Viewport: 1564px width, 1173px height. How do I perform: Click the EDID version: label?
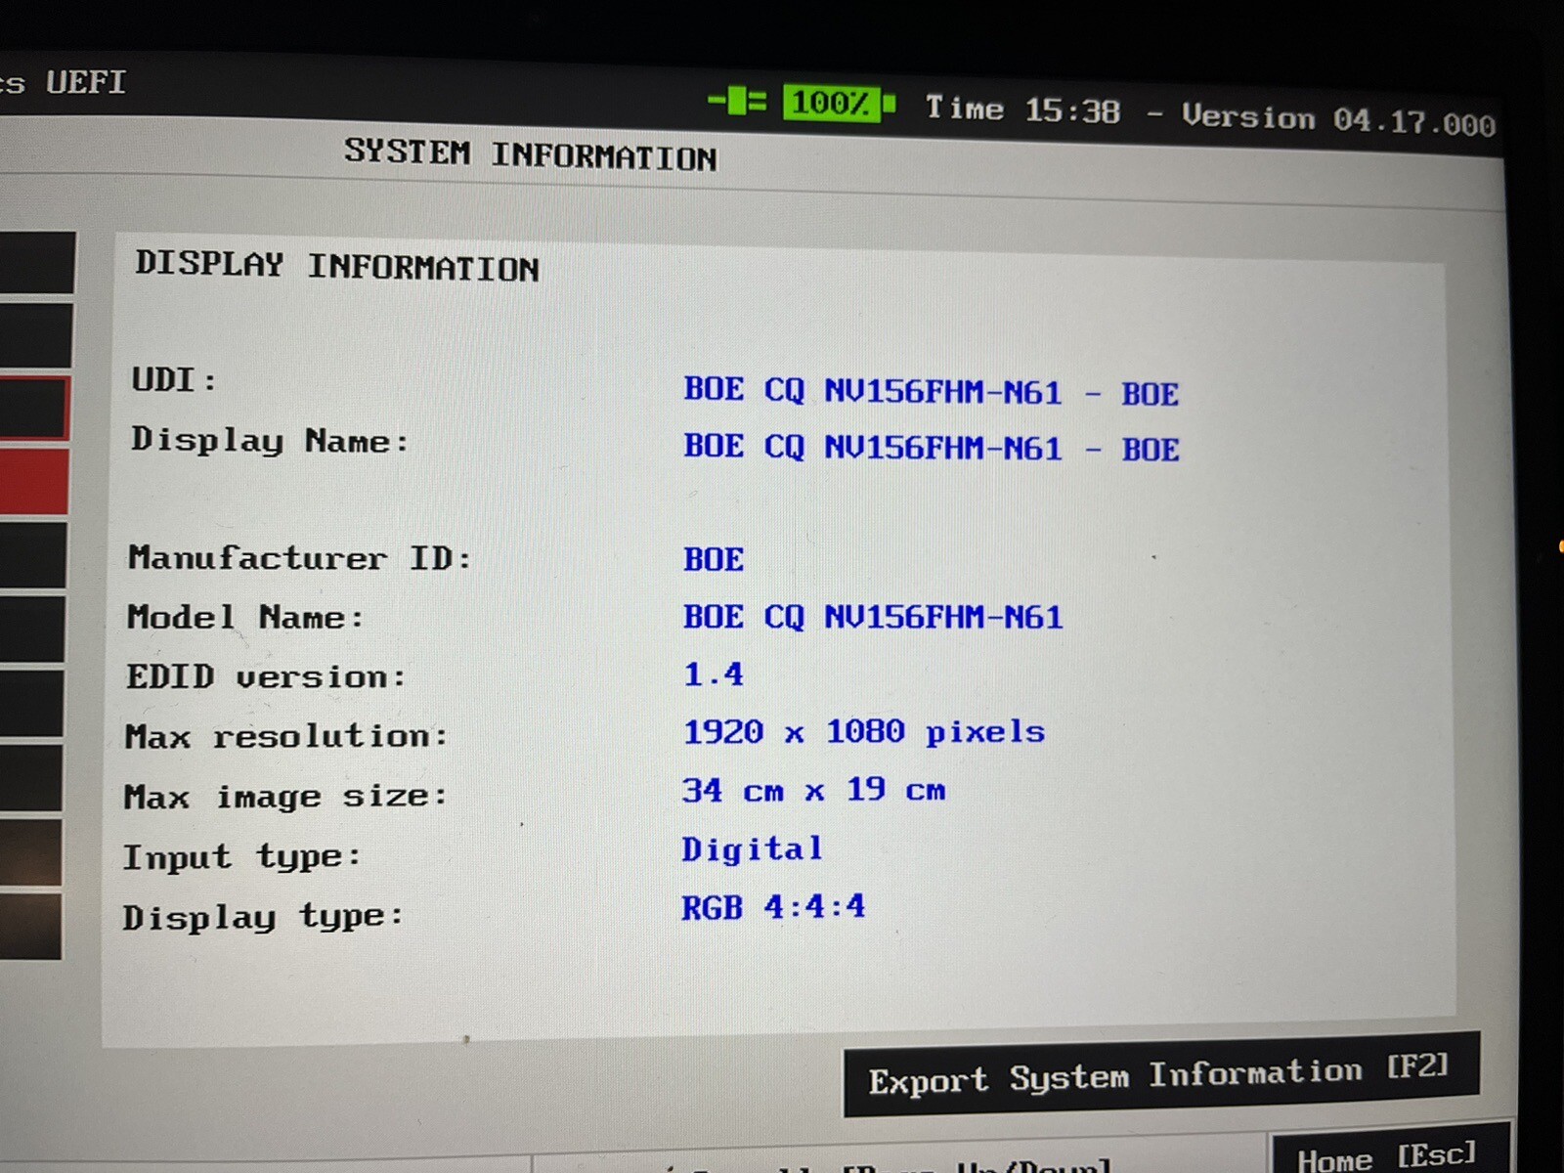(266, 676)
